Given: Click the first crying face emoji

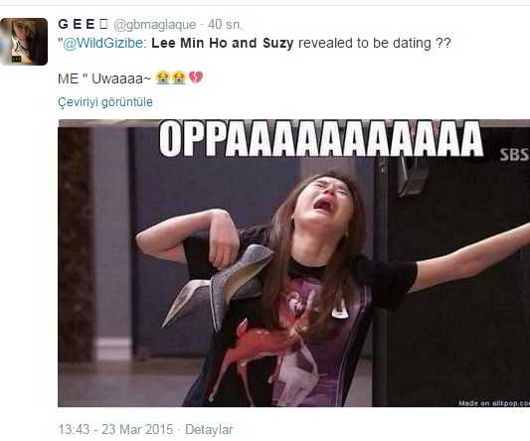Looking at the screenshot, I should click(163, 77).
